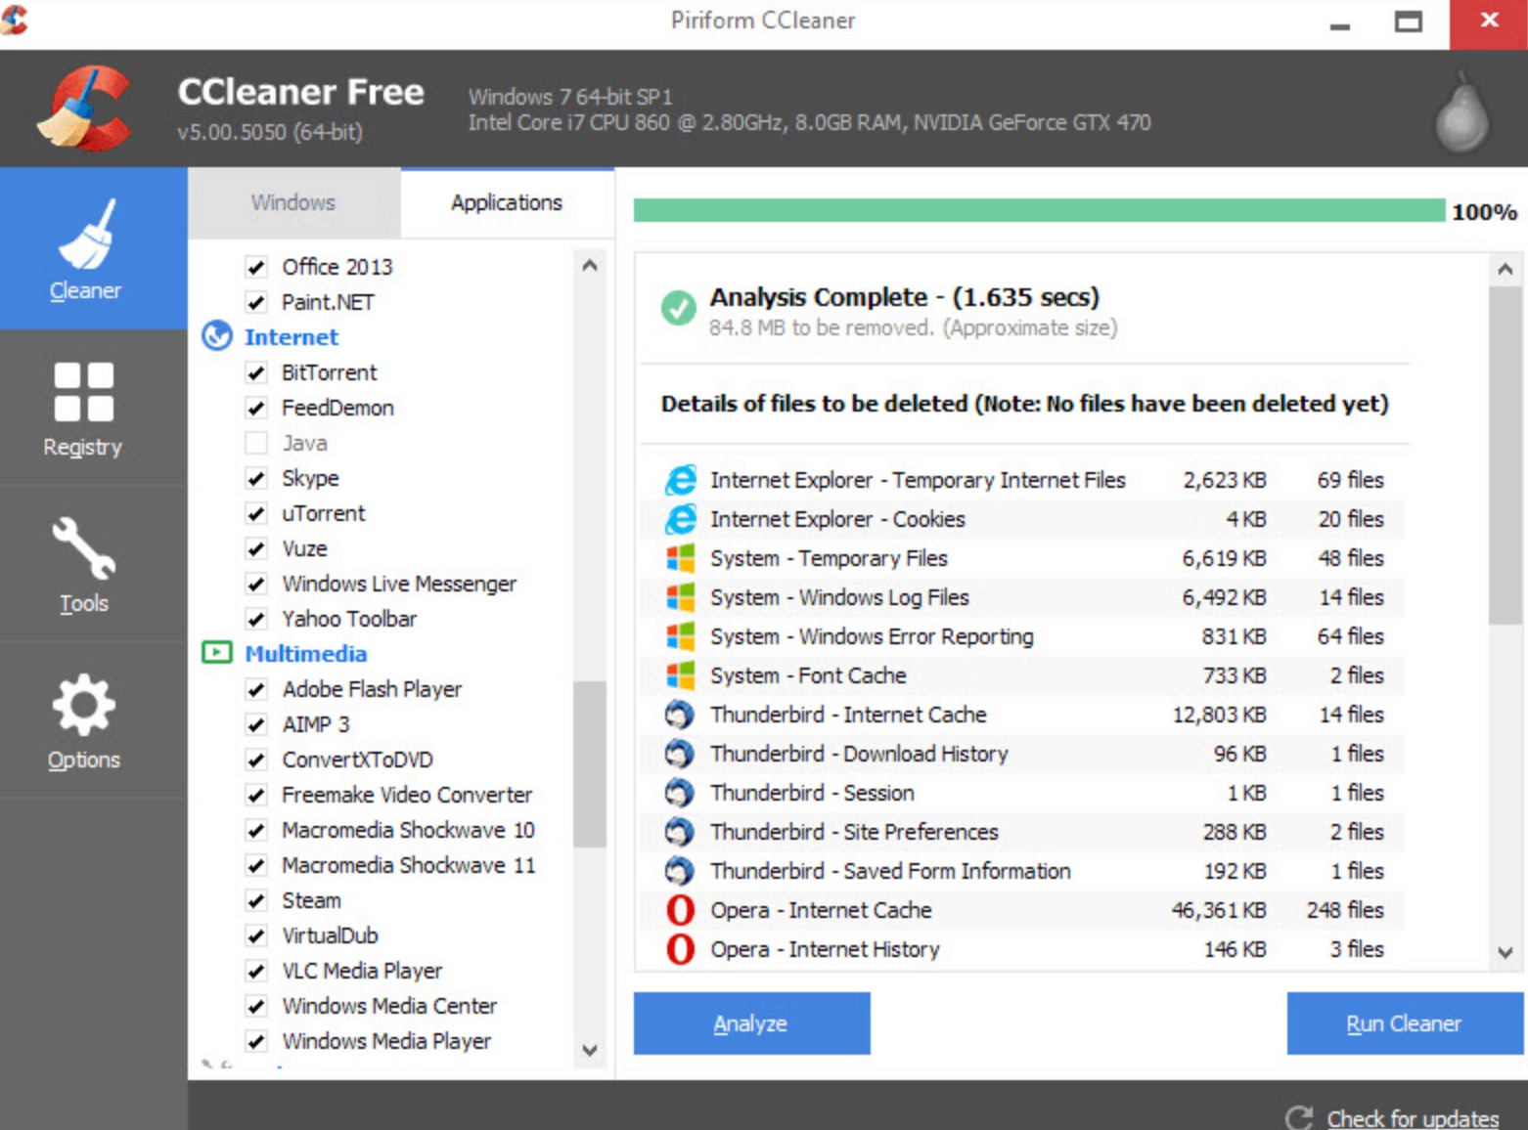
Task: Click Internet Explorer icon on Temporary Internet Files row
Action: click(681, 480)
